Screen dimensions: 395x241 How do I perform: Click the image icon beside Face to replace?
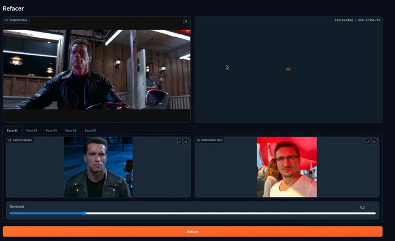tap(10, 140)
